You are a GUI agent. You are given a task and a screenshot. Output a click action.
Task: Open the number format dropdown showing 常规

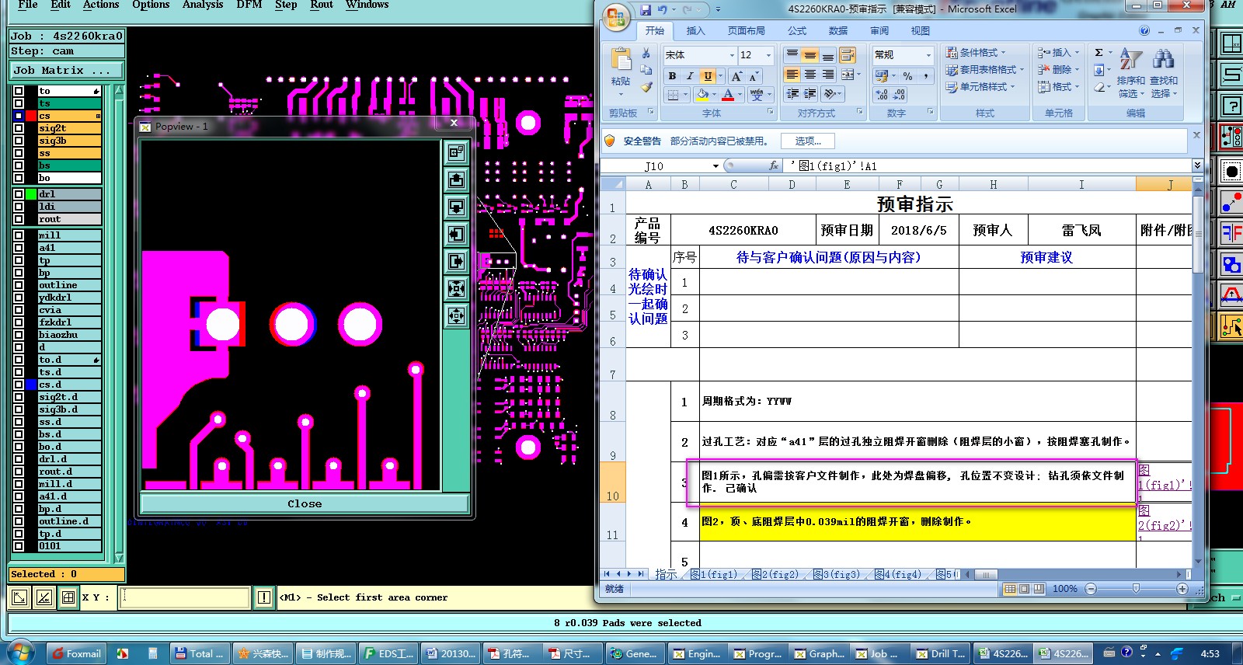tap(928, 55)
